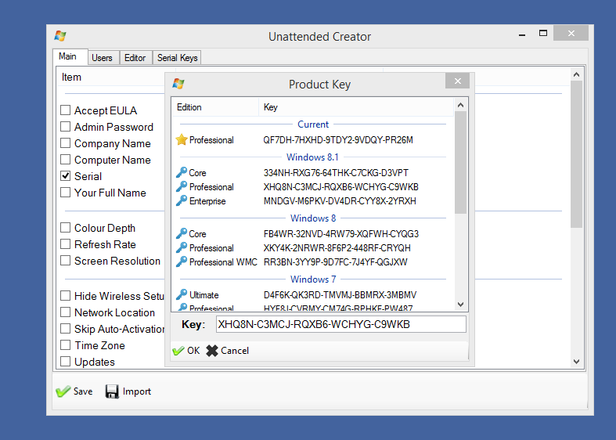Image resolution: width=616 pixels, height=440 pixels.
Task: Confirm the product key with OK
Action: click(x=186, y=351)
